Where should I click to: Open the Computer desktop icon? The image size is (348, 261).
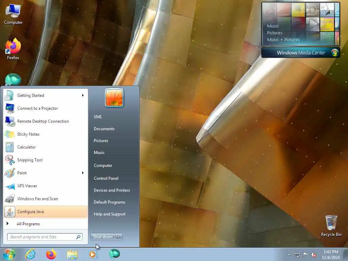13,14
